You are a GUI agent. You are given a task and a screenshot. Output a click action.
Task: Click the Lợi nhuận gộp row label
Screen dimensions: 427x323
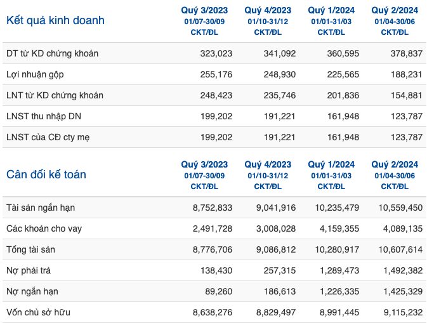coord(35,74)
